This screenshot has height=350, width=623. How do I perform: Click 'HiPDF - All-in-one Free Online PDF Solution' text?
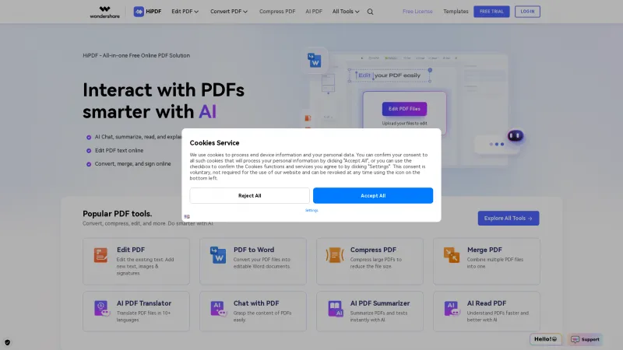tap(136, 55)
